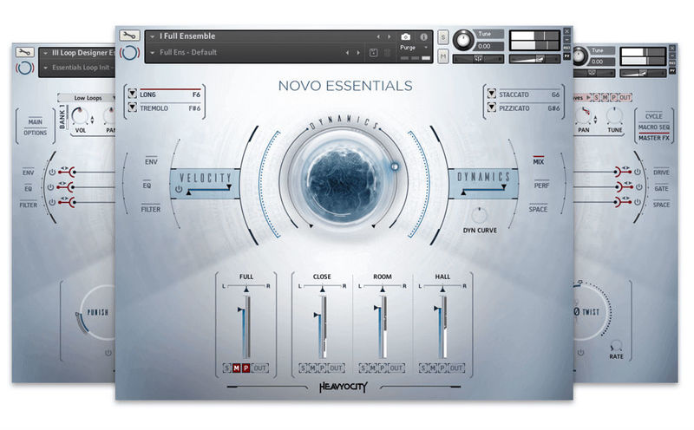This screenshot has height=430, width=694.
Task: Click the VOL knob in Loop Designer window
Action: (80, 116)
